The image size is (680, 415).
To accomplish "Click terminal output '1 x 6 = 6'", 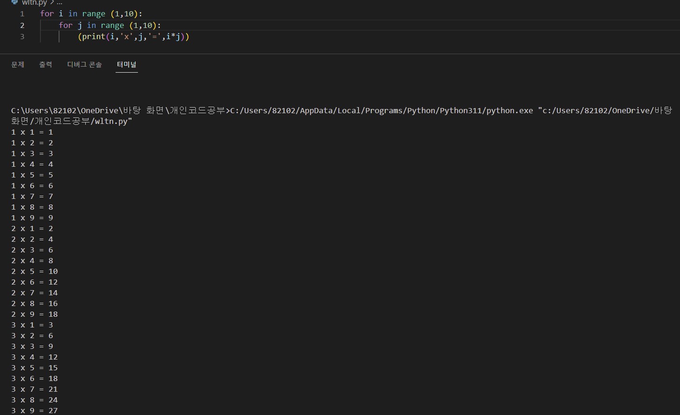I will 32,186.
